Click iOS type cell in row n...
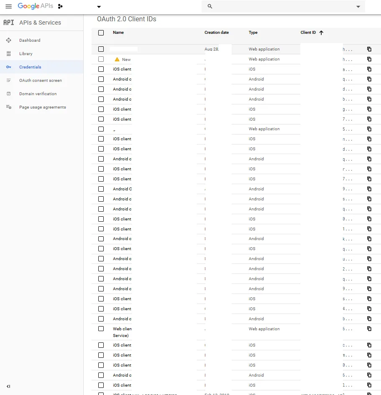The width and height of the screenshot is (381, 395). click(x=252, y=139)
